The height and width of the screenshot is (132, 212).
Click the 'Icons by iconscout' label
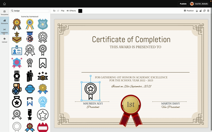coord(30,17)
